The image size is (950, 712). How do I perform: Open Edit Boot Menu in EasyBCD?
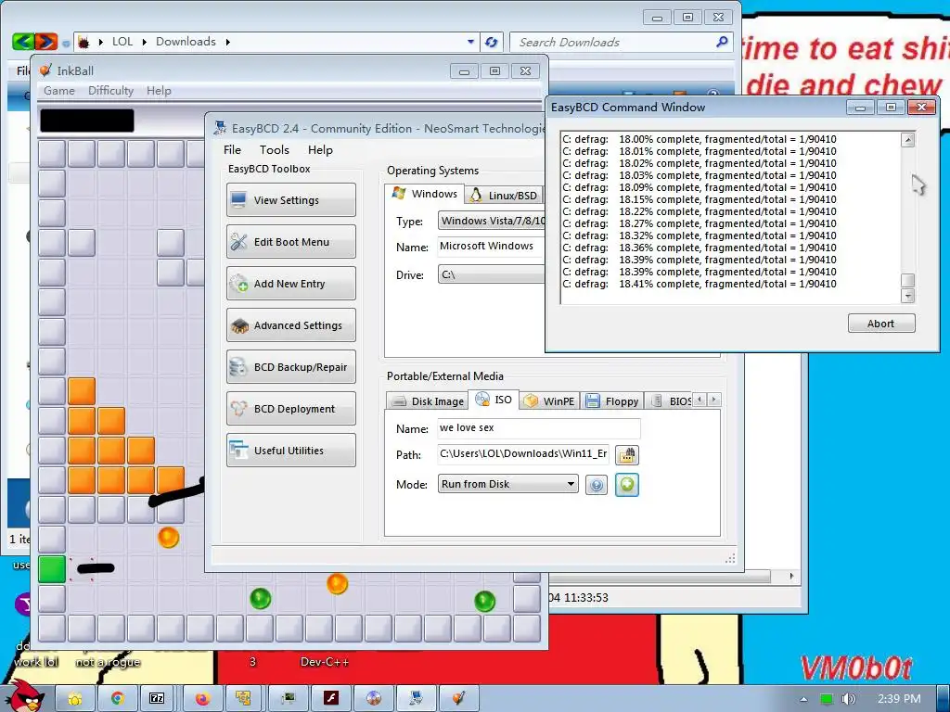(290, 242)
